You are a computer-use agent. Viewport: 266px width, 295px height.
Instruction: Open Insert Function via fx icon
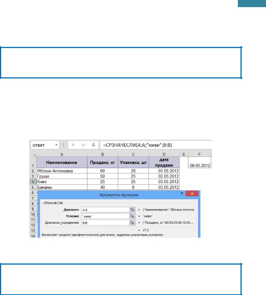tap(93, 145)
